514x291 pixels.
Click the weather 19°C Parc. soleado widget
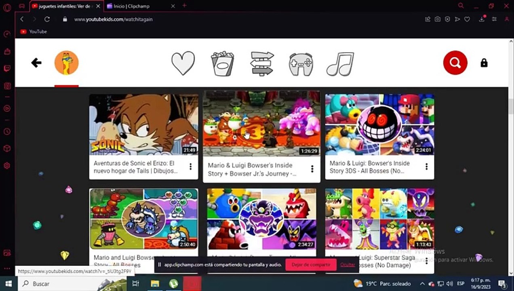(382, 284)
